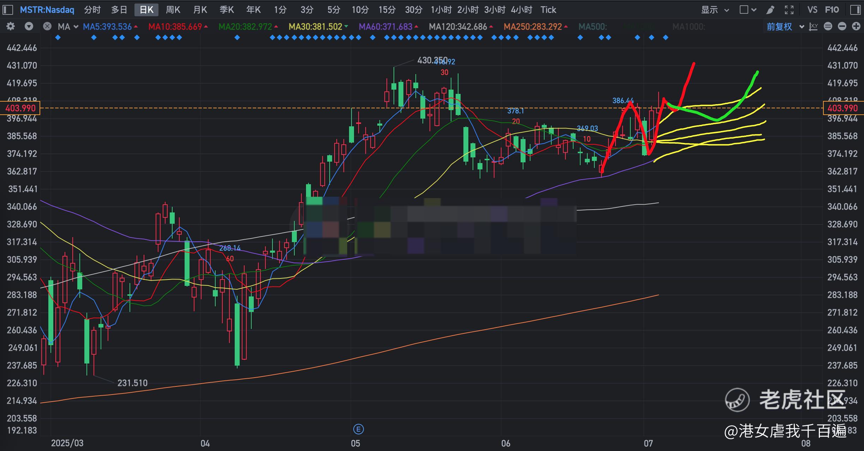This screenshot has width=864, height=451.
Task: Open the F10 company info button
Action: pos(832,10)
